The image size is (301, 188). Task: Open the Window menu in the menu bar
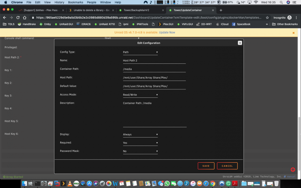pos(105,2)
